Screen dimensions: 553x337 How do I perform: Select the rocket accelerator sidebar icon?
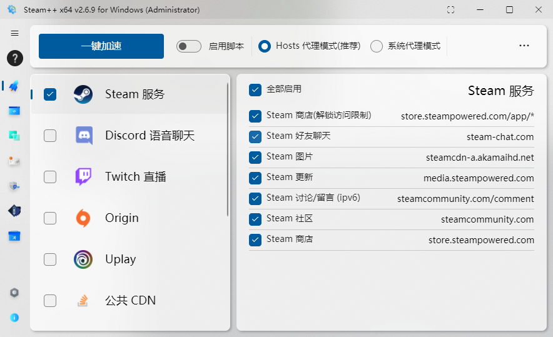[x=14, y=86]
